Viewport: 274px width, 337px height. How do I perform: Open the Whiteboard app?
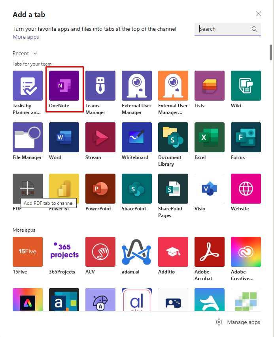[137, 137]
